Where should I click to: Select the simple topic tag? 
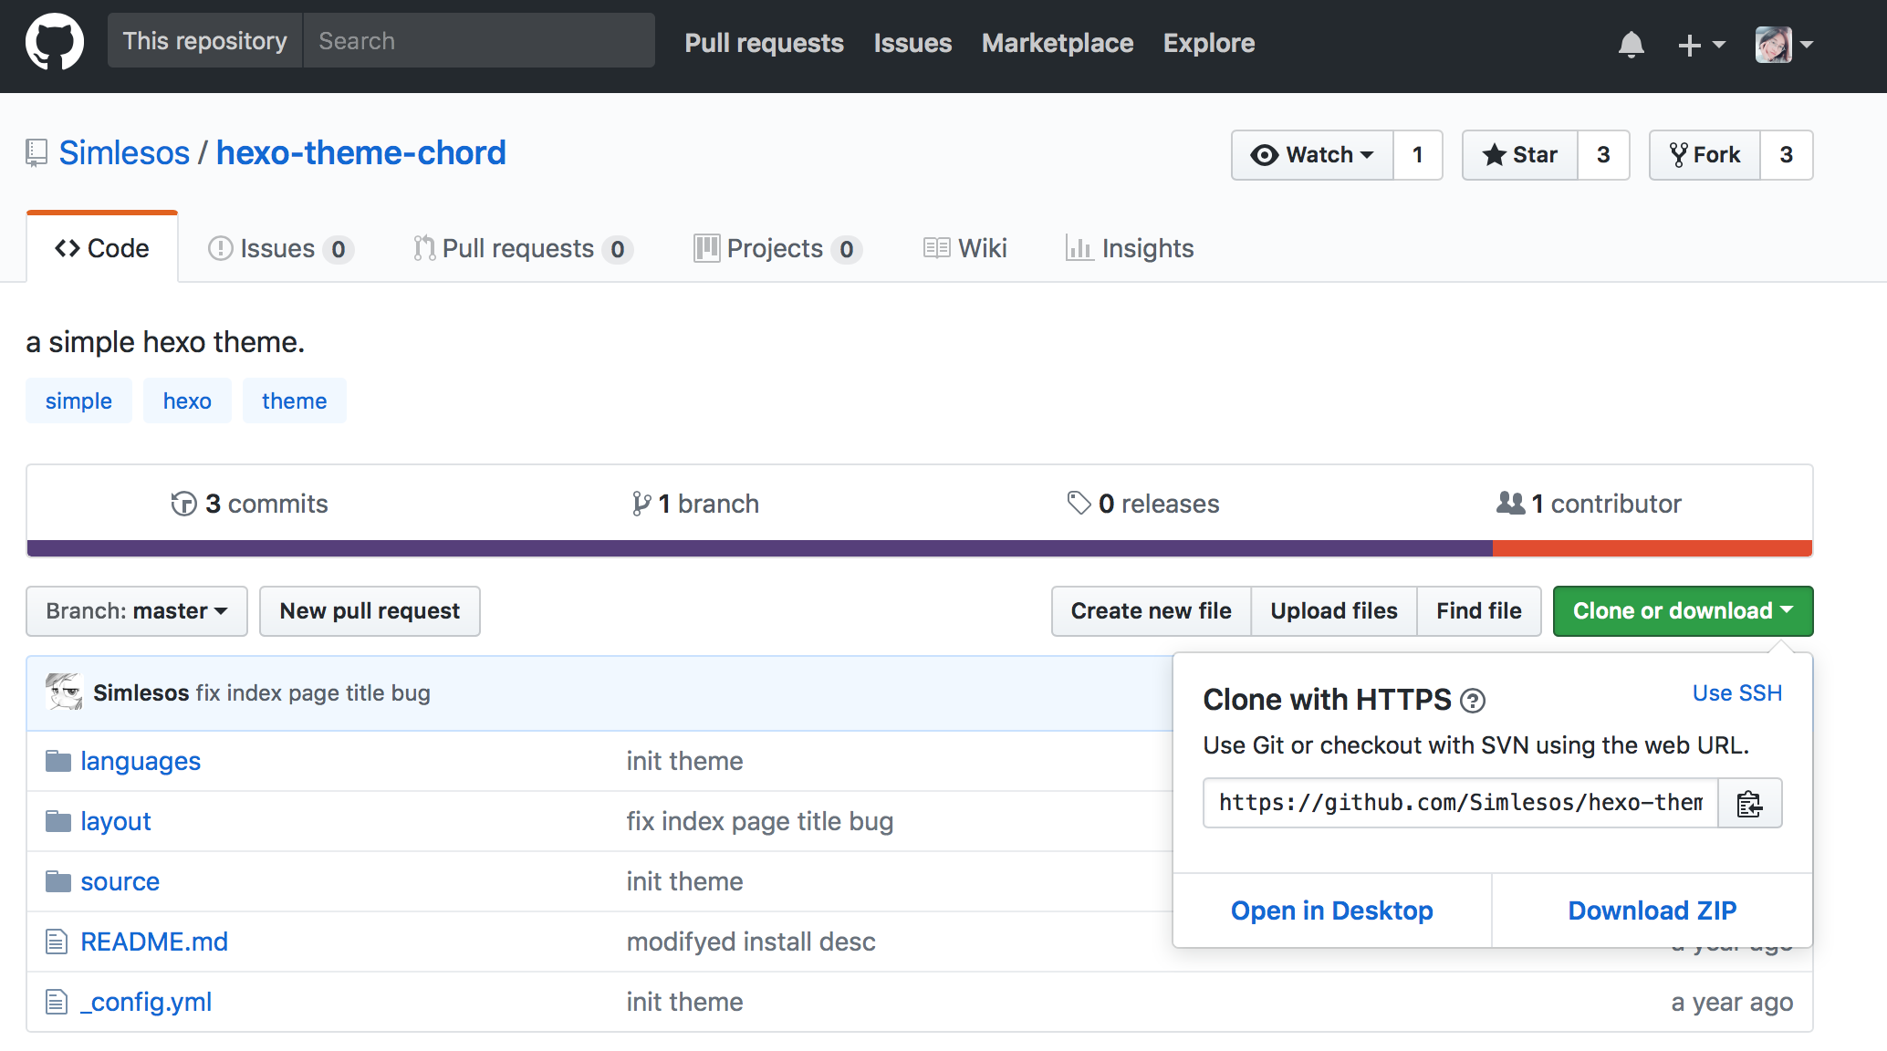tap(78, 401)
